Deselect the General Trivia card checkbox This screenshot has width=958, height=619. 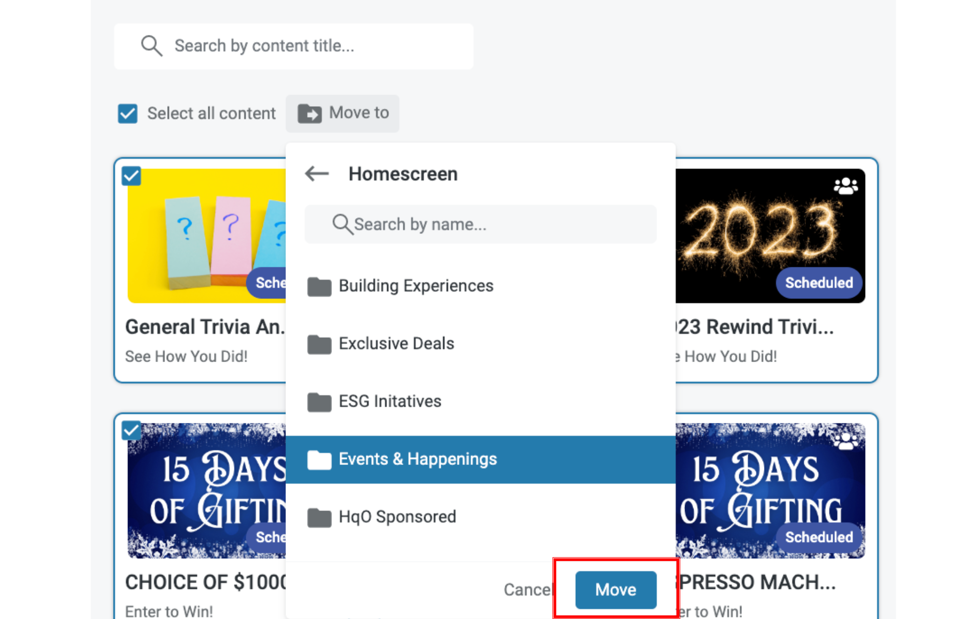click(x=131, y=176)
